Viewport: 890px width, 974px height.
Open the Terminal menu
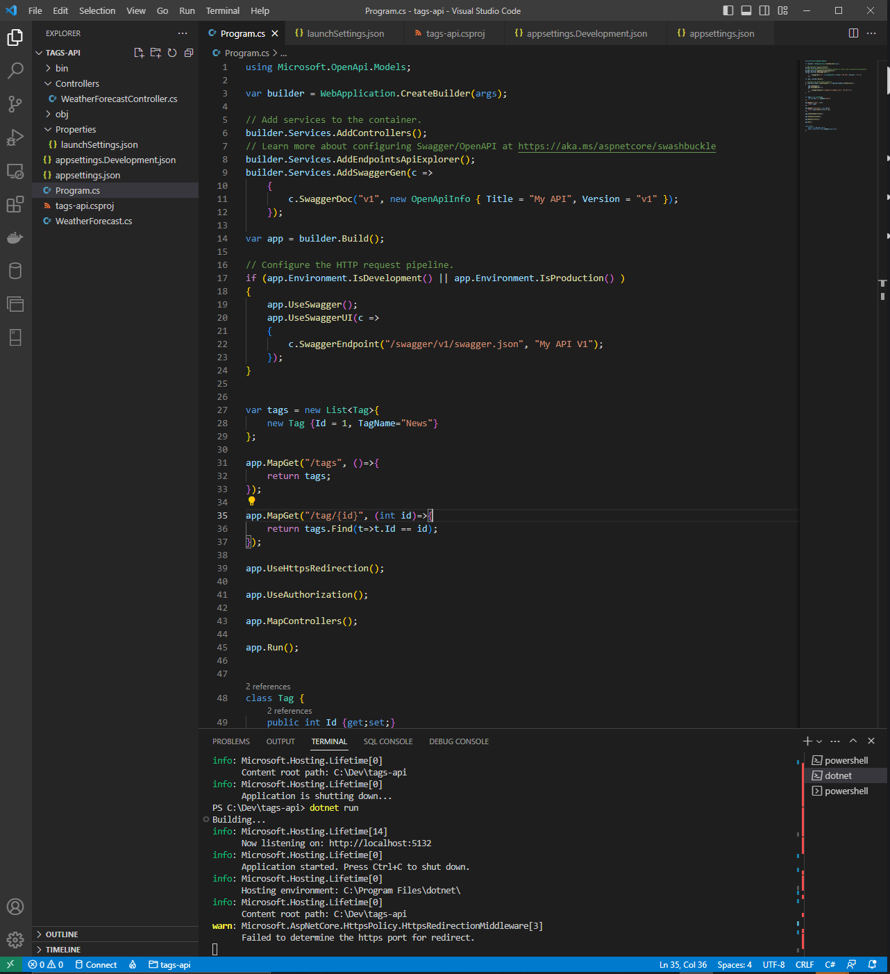click(222, 10)
